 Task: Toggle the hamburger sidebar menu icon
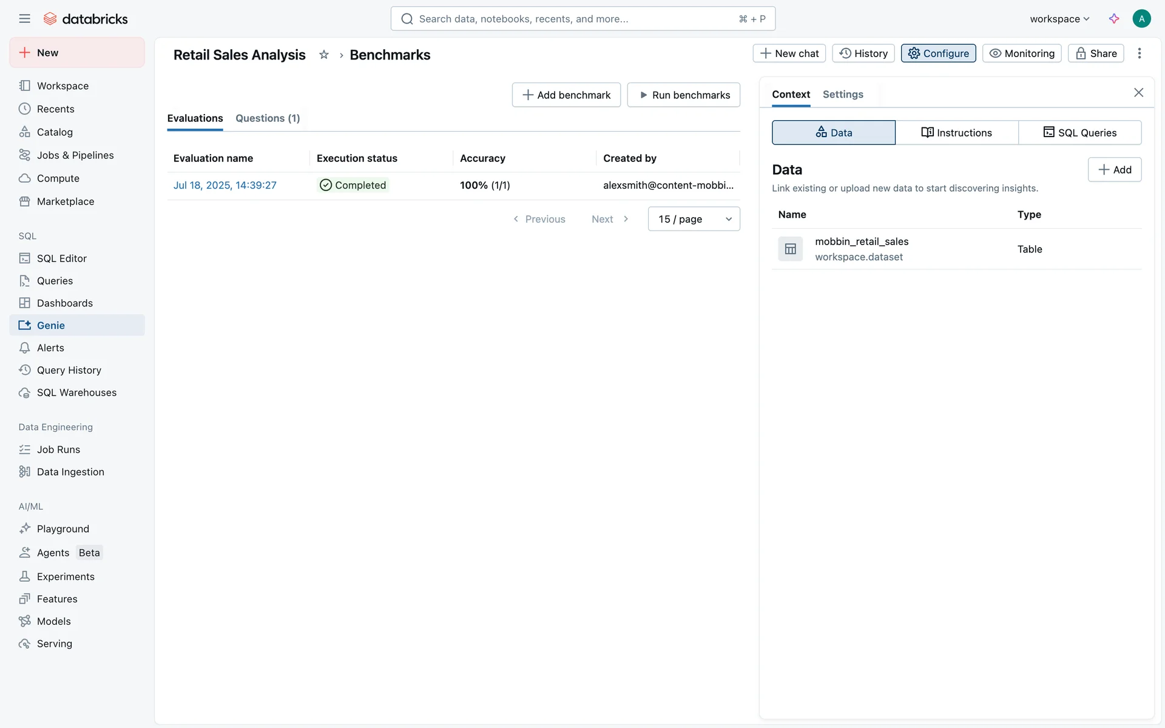(24, 19)
